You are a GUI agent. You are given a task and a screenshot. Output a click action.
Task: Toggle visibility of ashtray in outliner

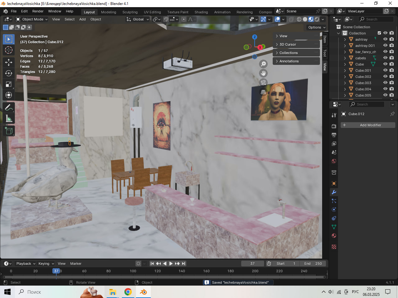pyautogui.click(x=385, y=39)
